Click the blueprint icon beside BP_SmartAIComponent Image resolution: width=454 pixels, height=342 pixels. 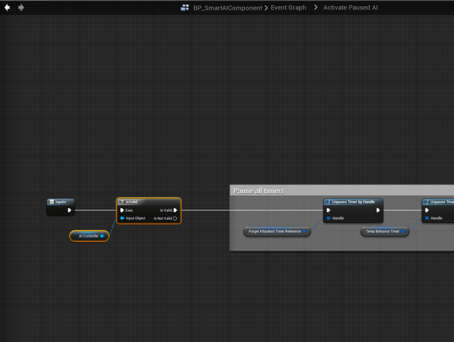point(185,8)
